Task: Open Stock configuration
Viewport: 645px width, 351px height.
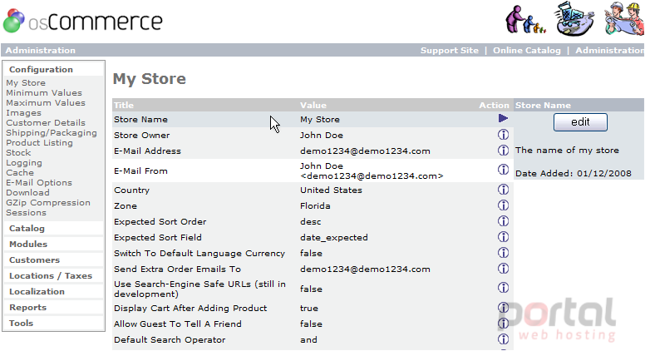Action: pyautogui.click(x=18, y=153)
